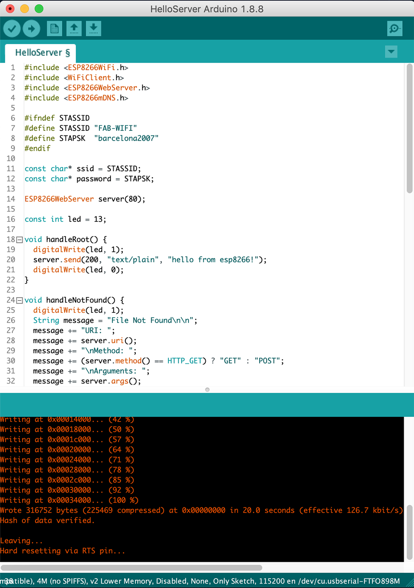The height and width of the screenshot is (588, 414).
Task: Click the yellow minimize window button
Action: tap(25, 8)
